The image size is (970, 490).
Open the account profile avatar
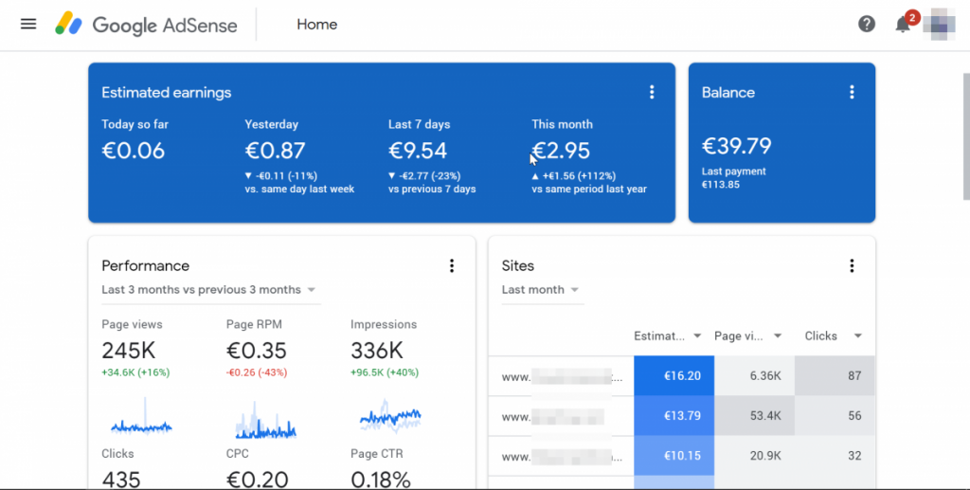938,23
